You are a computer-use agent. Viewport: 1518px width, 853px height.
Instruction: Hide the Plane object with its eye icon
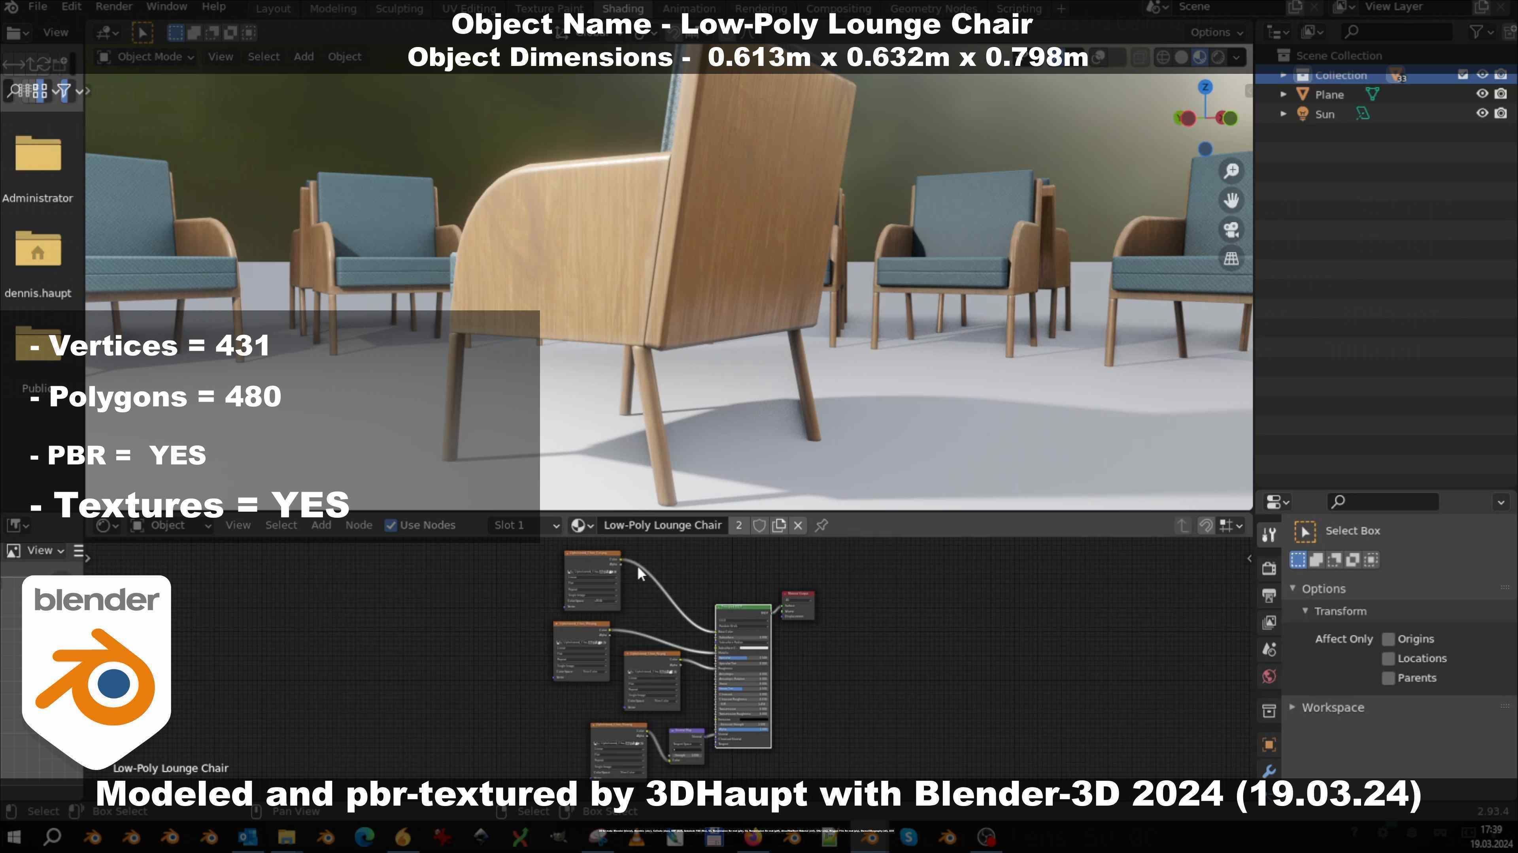point(1482,94)
